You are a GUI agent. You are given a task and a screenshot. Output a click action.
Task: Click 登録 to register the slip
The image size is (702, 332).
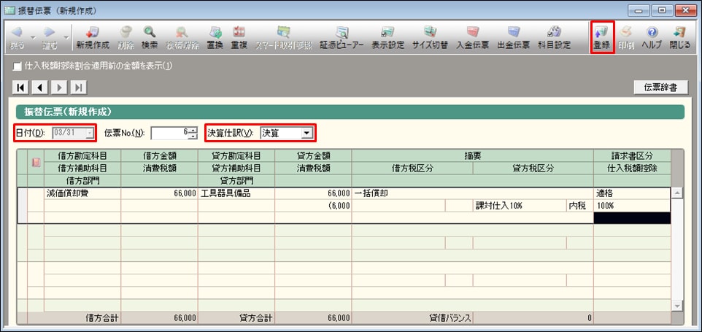(x=601, y=38)
